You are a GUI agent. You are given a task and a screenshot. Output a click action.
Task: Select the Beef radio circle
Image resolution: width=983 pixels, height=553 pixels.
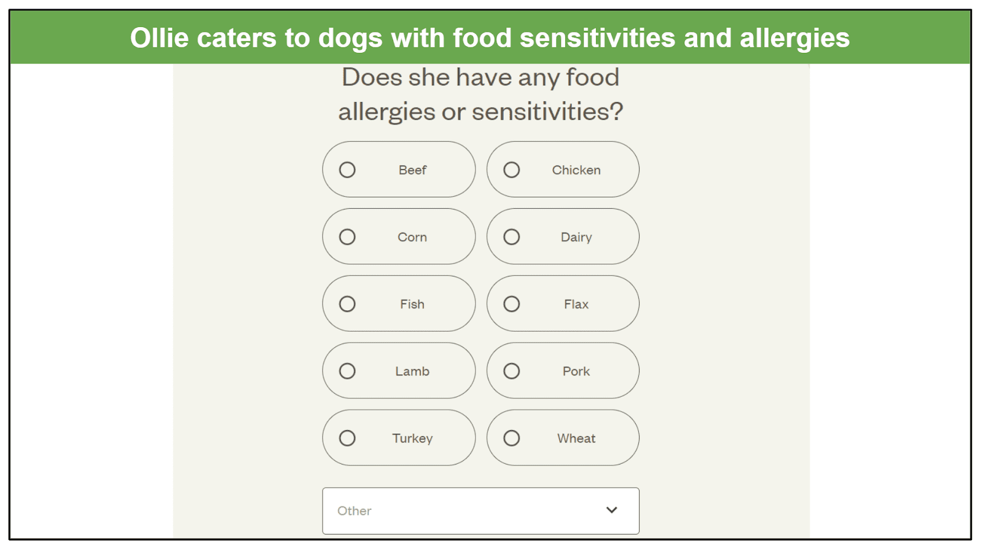tap(347, 170)
